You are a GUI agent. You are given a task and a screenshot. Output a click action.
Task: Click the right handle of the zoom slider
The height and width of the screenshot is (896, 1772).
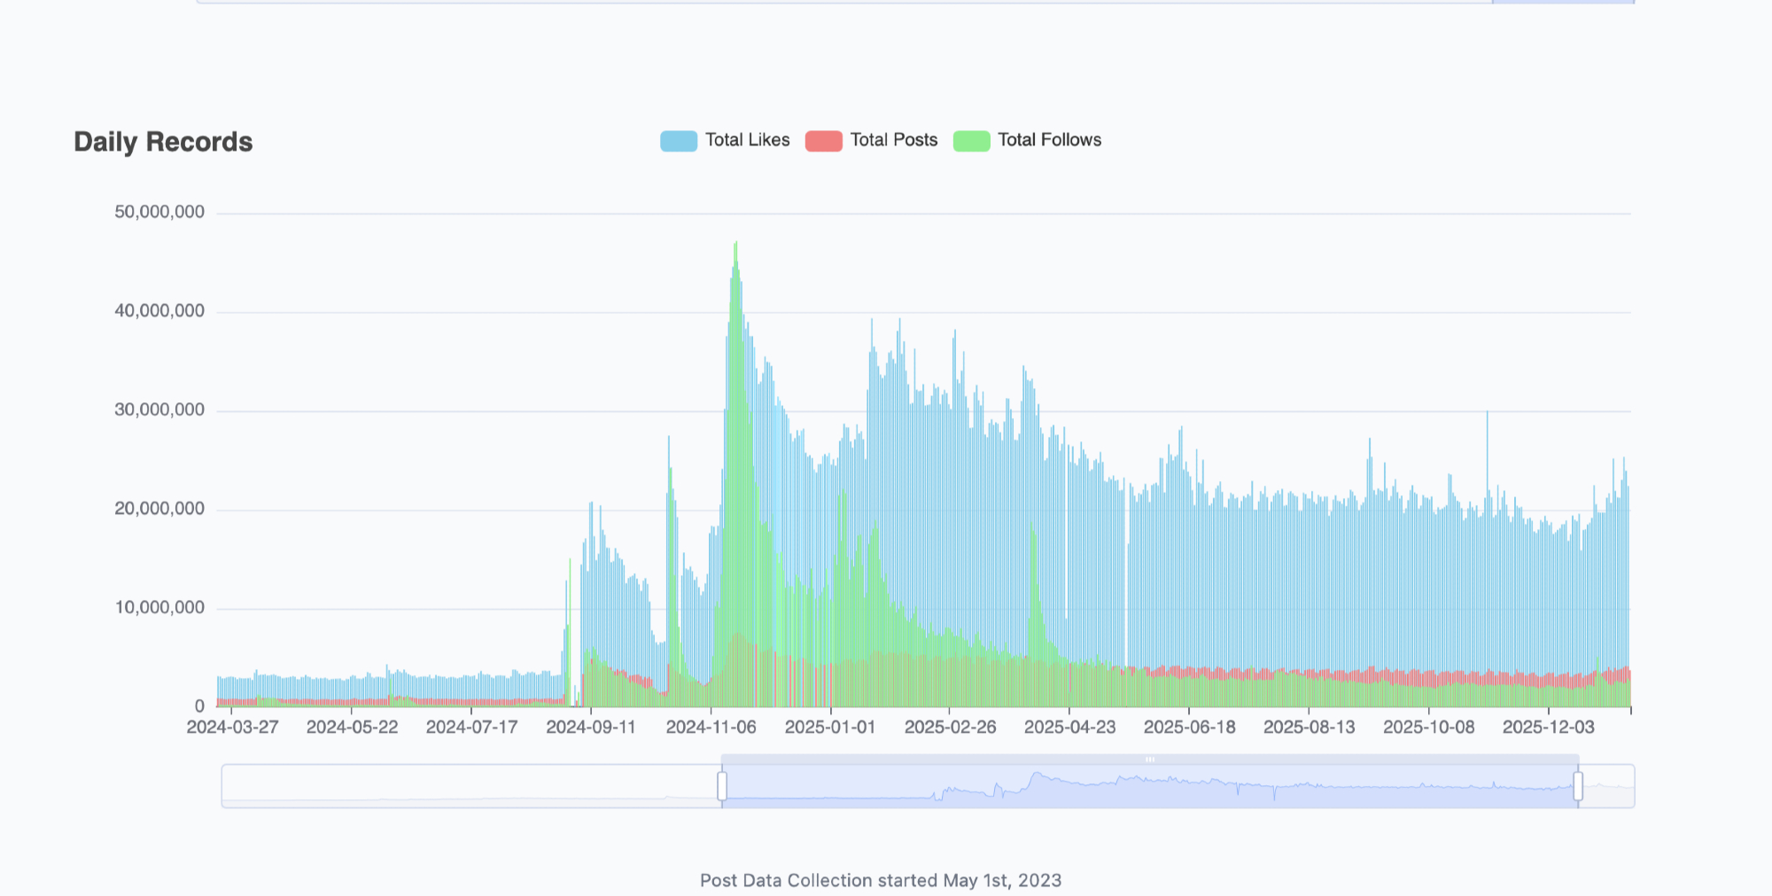pos(1578,786)
